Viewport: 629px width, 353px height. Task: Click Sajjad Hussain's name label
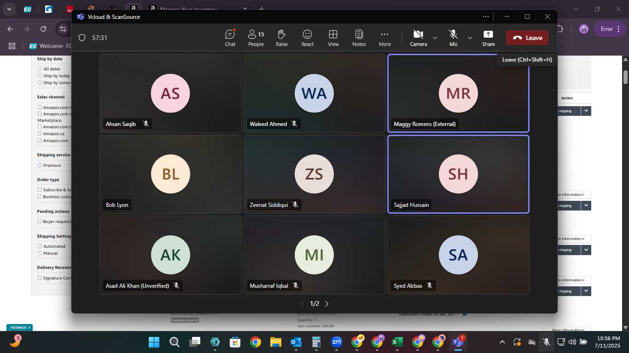(412, 205)
